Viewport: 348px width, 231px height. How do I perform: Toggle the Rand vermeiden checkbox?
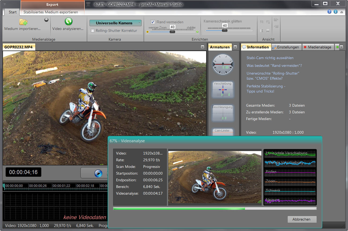pyautogui.click(x=153, y=22)
